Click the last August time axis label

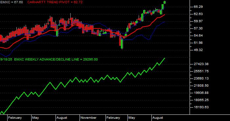(x=158, y=118)
